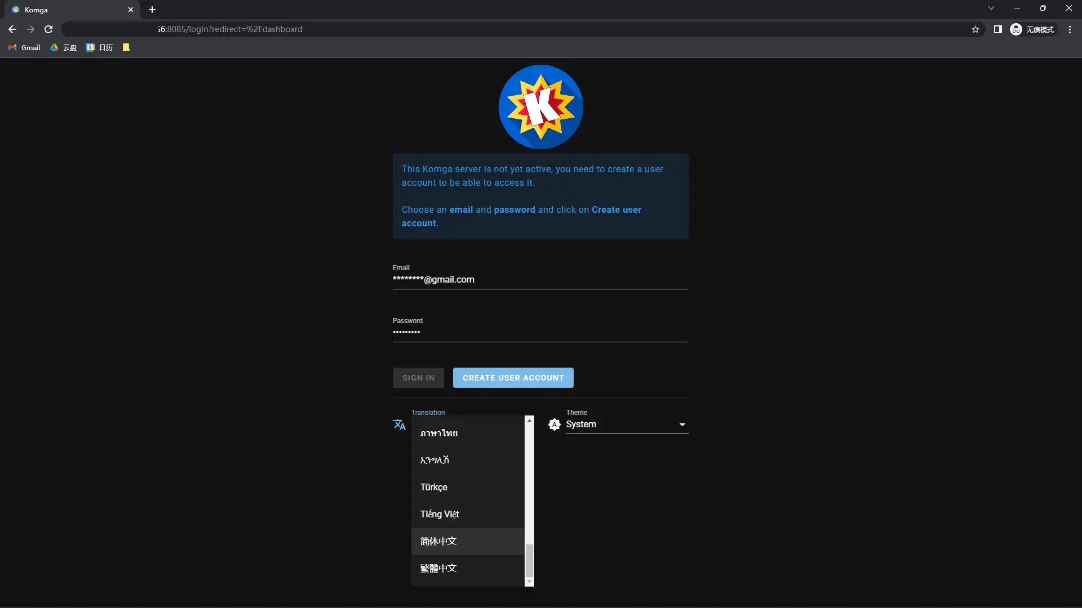The height and width of the screenshot is (608, 1082).
Task: Open a new tab with the plus icon
Action: 152,10
